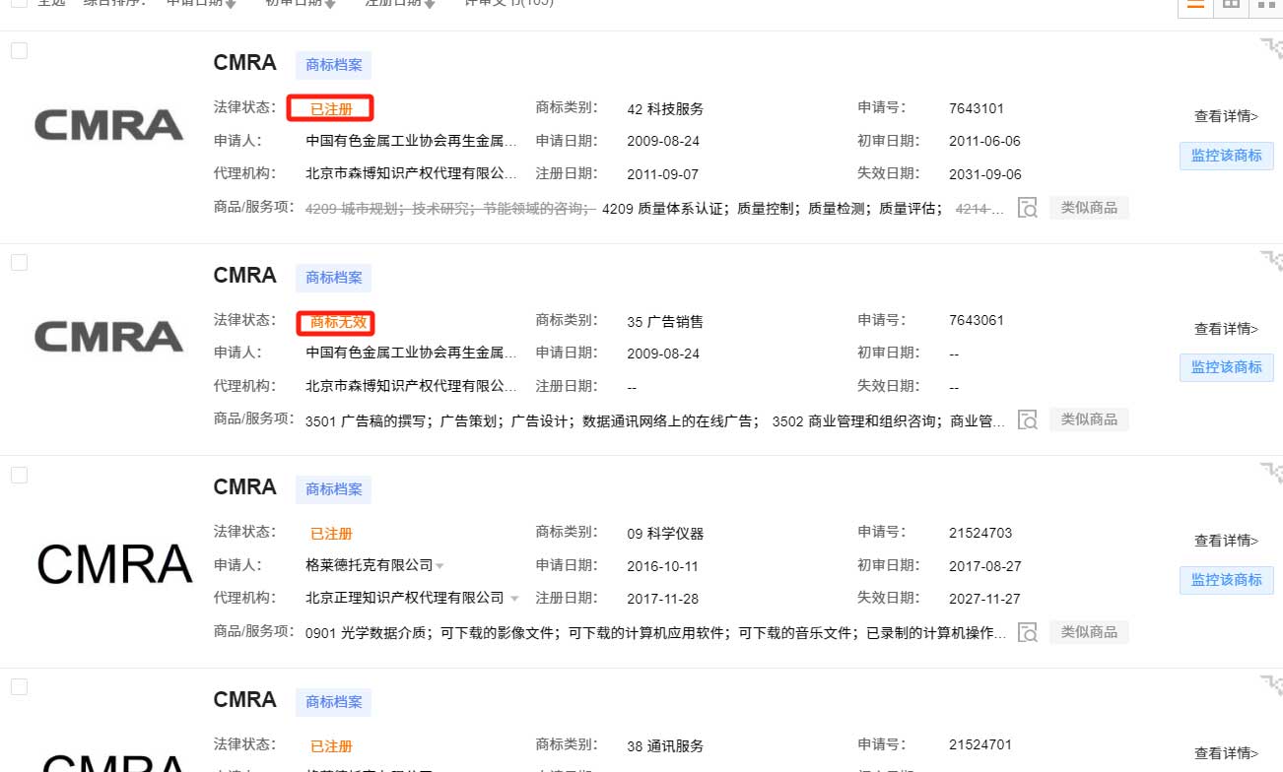The height and width of the screenshot is (772, 1283).
Task: Select application number 7643061
Action: click(977, 321)
